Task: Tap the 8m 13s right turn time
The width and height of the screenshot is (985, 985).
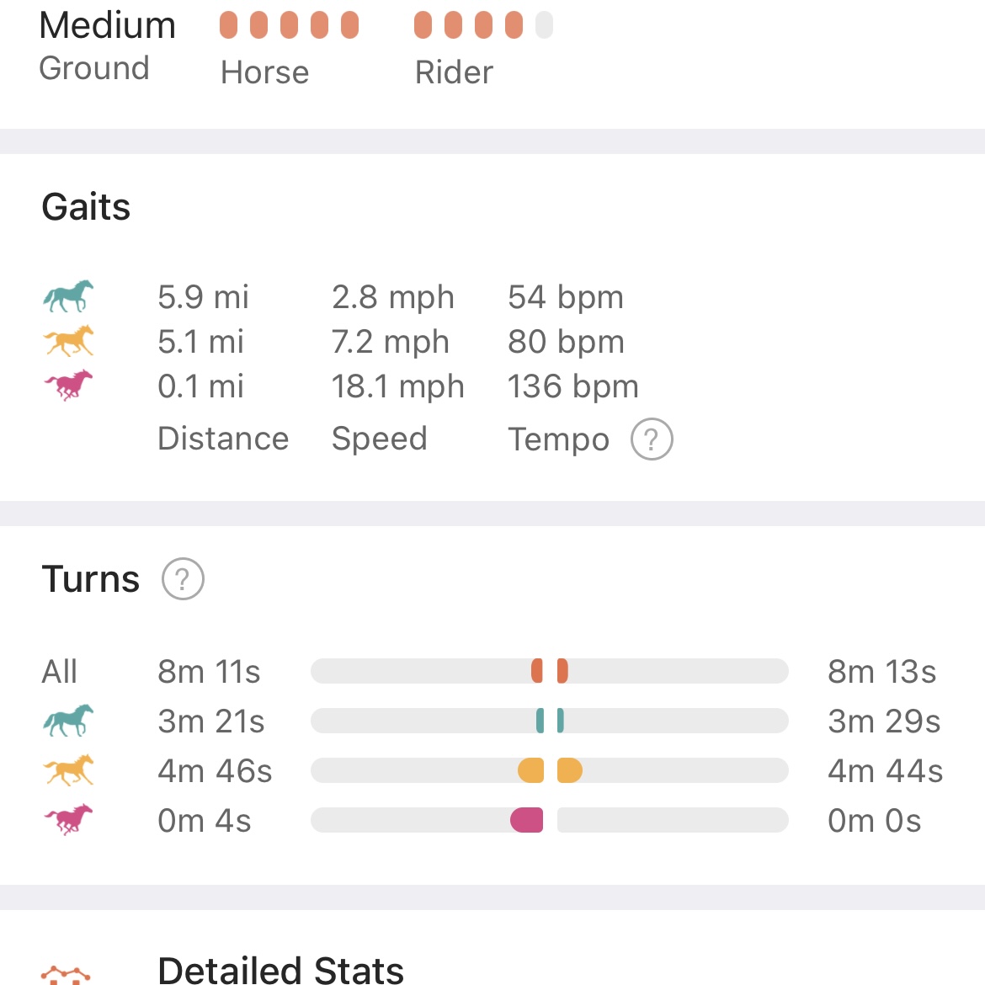Action: click(x=881, y=672)
